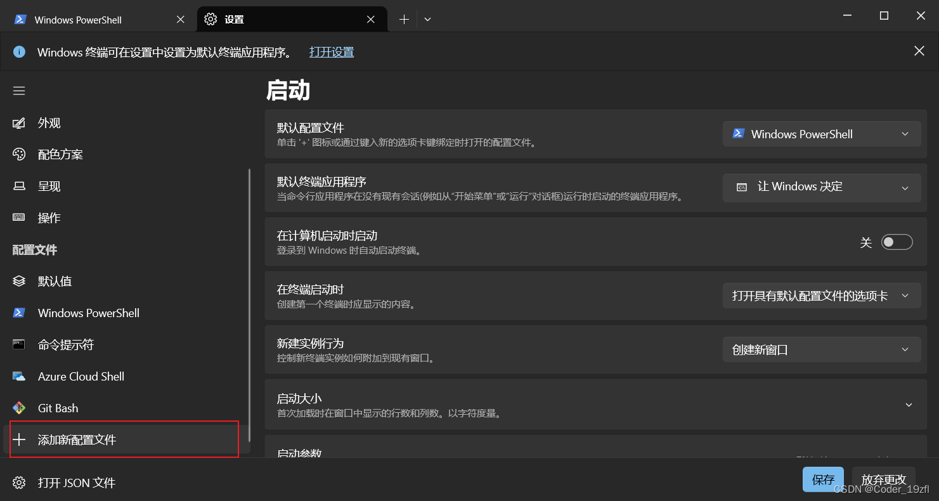Click the plus icon beside 添加新配置文件
The image size is (939, 501).
19,439
